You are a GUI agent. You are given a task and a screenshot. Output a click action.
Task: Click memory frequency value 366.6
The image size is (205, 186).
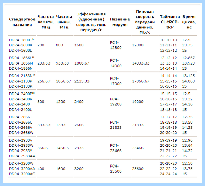[42, 148]
